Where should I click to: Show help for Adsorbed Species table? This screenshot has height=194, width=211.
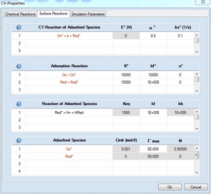click(19, 140)
